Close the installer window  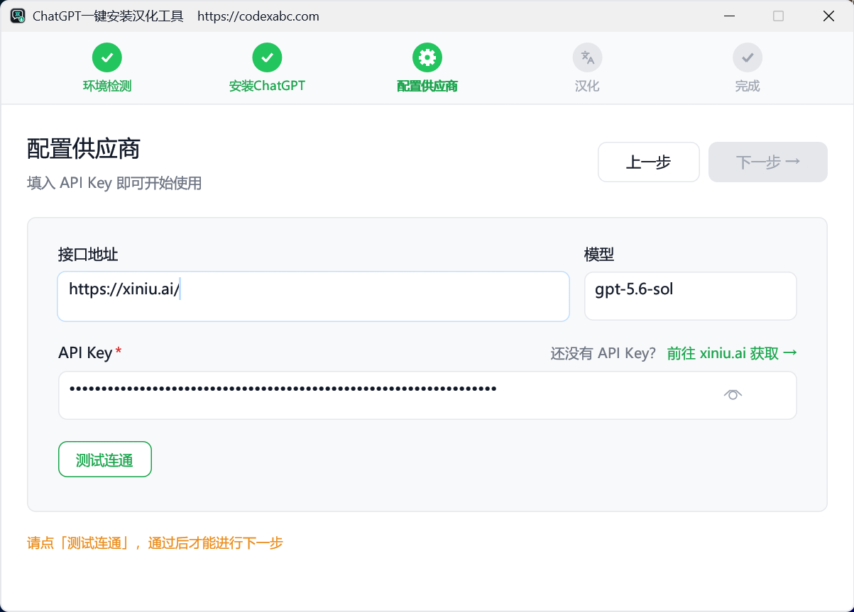(x=828, y=16)
